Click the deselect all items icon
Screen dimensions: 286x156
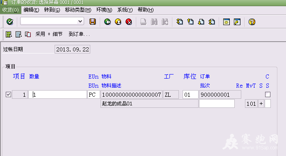(x=18, y=34)
